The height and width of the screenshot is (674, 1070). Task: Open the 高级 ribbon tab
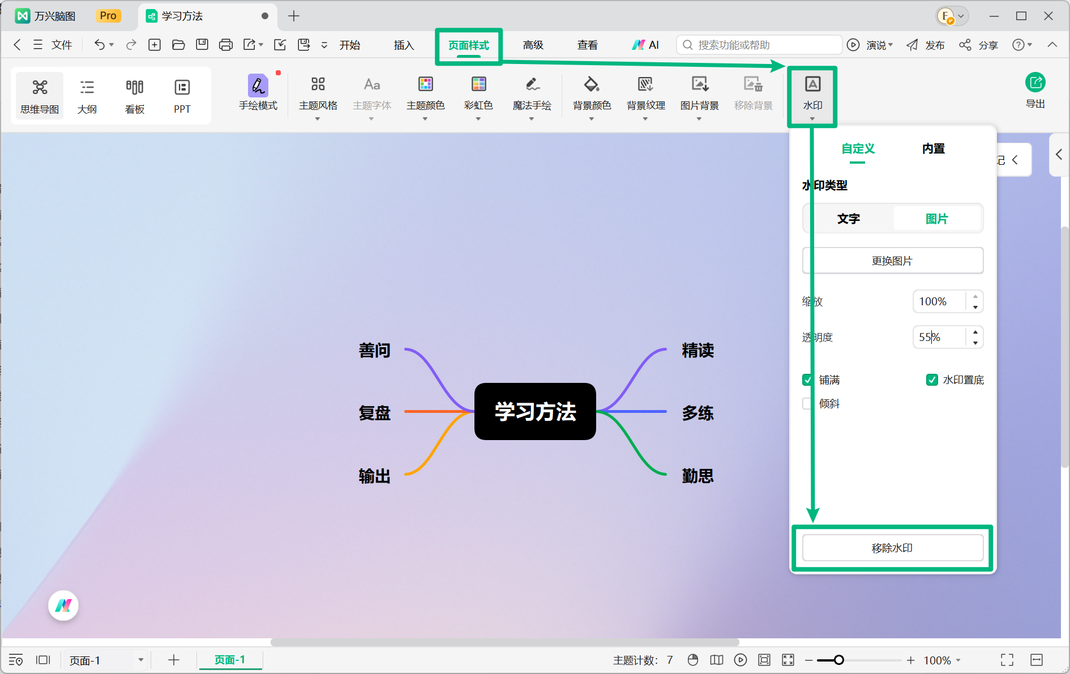[533, 45]
